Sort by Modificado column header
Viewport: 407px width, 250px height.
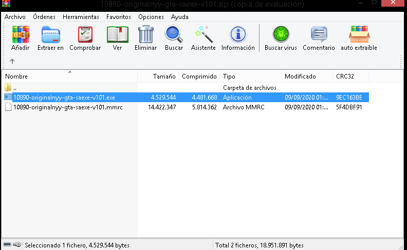(307, 76)
